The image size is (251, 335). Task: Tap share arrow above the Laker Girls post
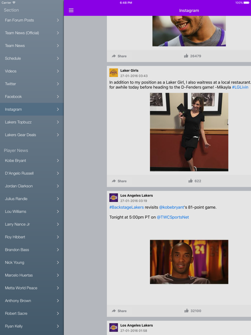click(x=114, y=56)
